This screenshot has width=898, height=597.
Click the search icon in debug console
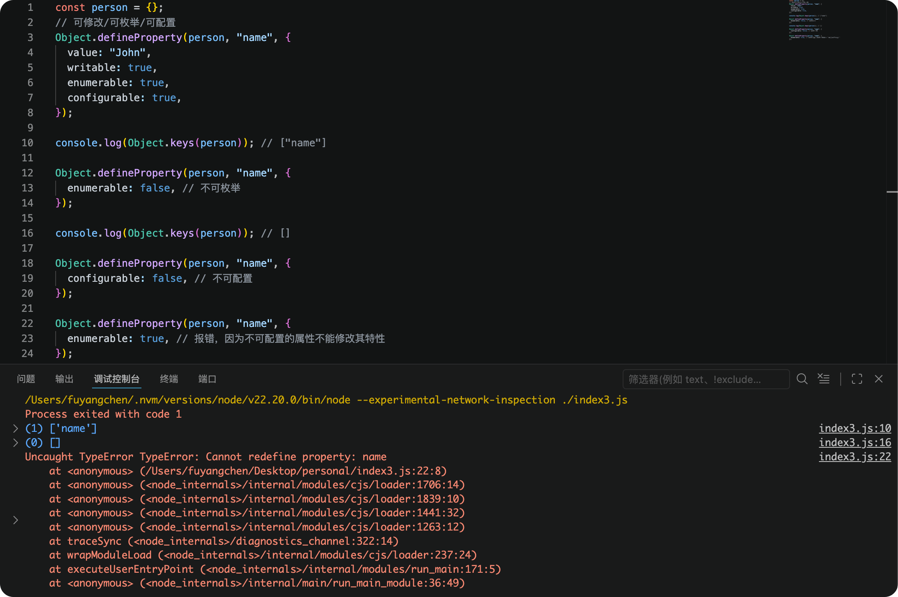(802, 379)
